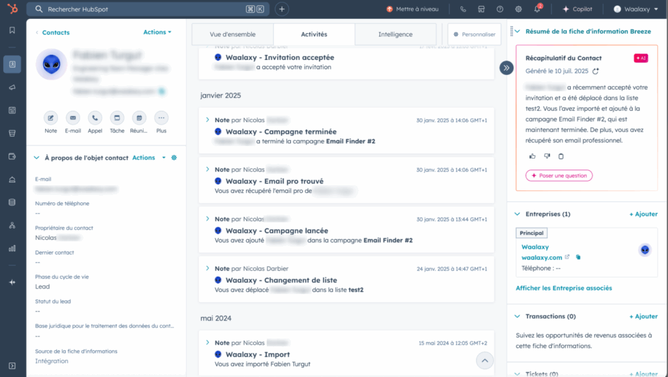Open the Content sidebar icon below the megaphone
The width and height of the screenshot is (668, 377).
(x=12, y=110)
